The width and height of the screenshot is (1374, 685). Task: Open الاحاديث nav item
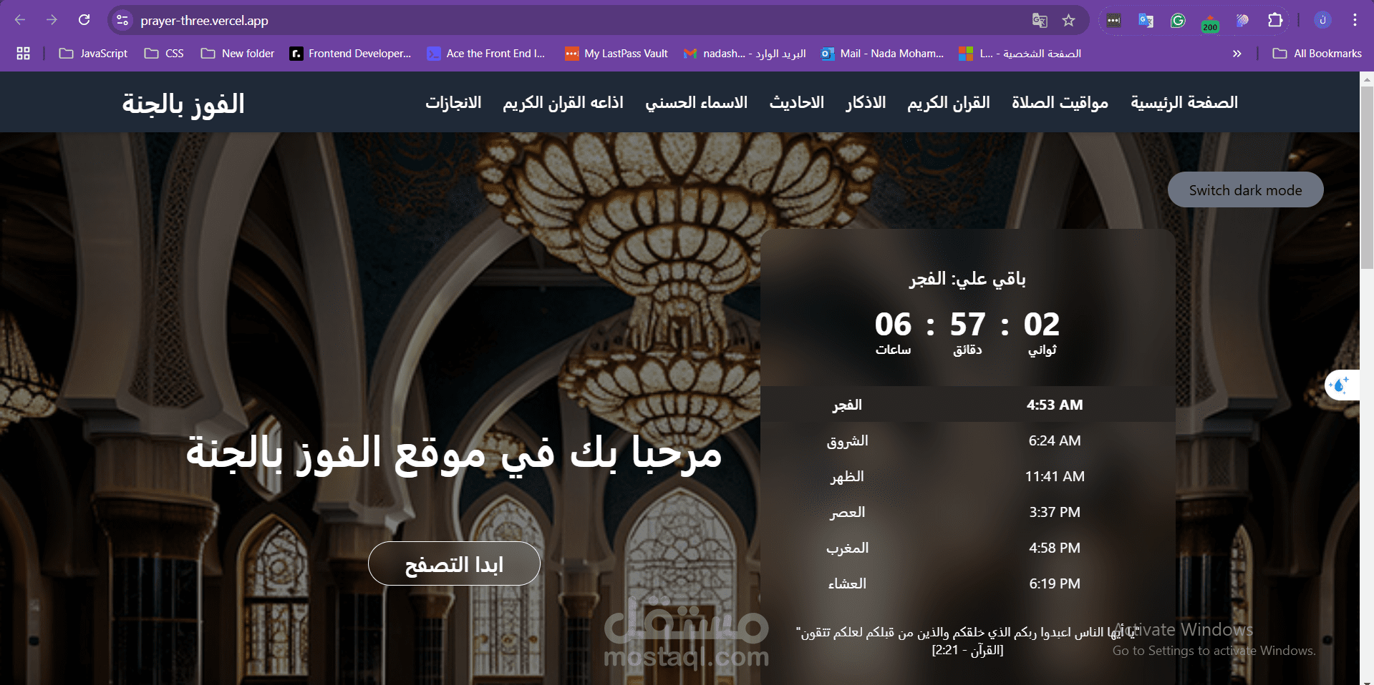point(796,102)
